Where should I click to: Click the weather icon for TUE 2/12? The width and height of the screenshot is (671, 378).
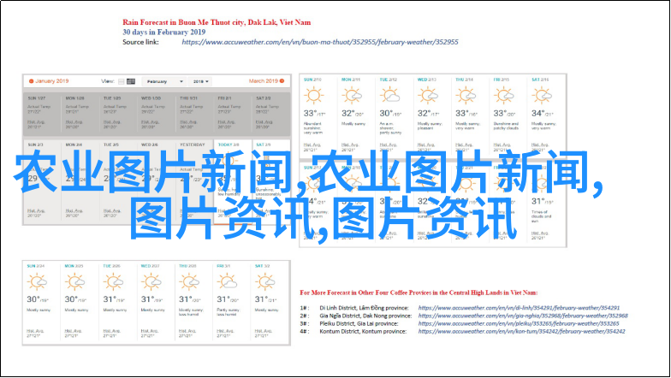click(x=390, y=96)
